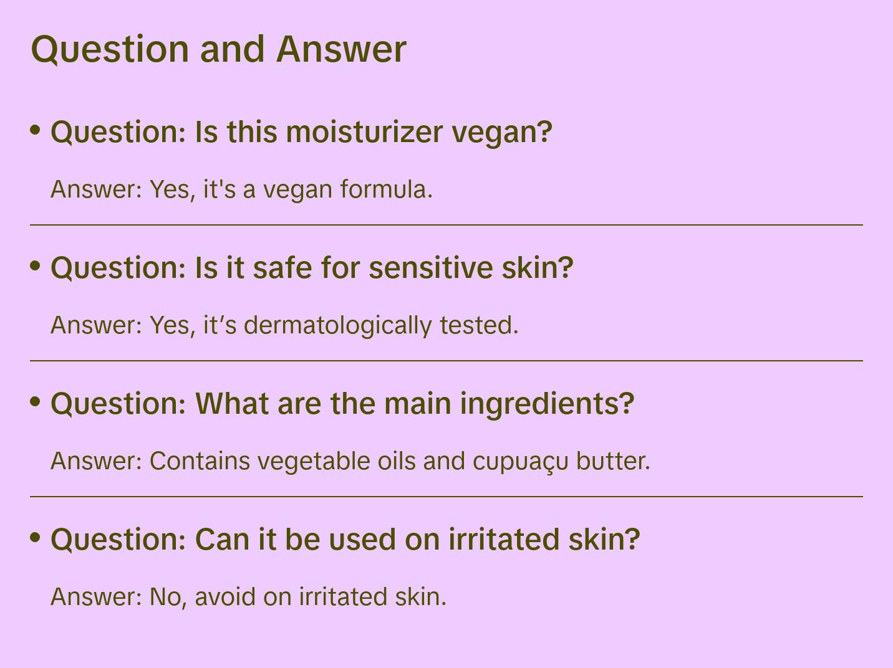Click the word "ingredients?" in the third question
This screenshot has height=668, width=893.
tap(547, 404)
